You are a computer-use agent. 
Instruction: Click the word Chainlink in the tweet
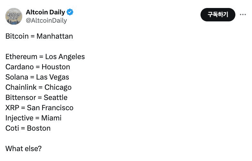(x=21, y=87)
